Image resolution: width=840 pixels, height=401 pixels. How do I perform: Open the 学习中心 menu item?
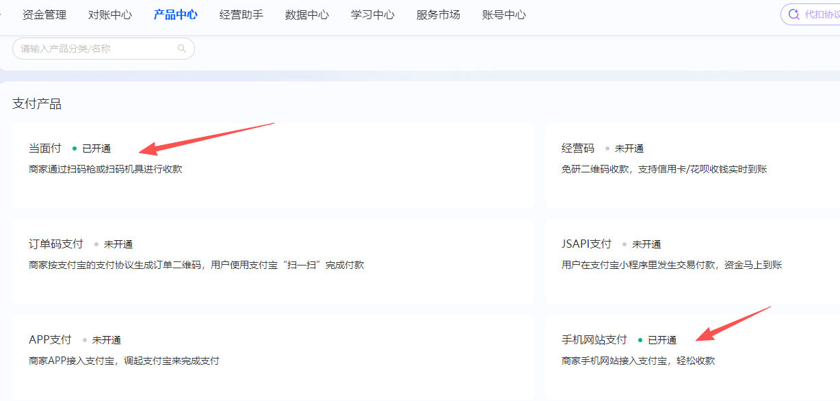coord(373,14)
